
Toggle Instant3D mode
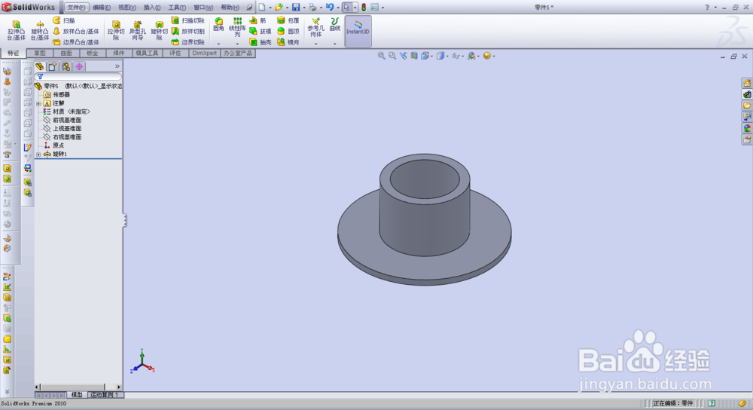(x=358, y=31)
